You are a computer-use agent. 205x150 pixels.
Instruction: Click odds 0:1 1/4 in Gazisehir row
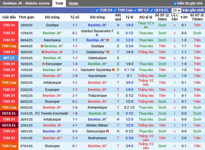(x=129, y=70)
